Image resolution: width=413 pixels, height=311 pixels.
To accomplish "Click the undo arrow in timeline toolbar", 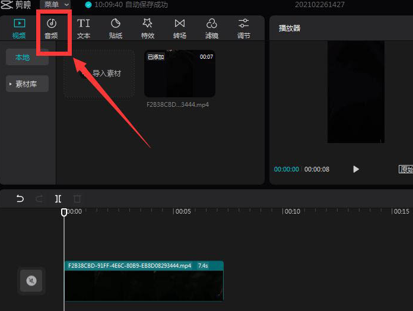I will click(x=20, y=198).
